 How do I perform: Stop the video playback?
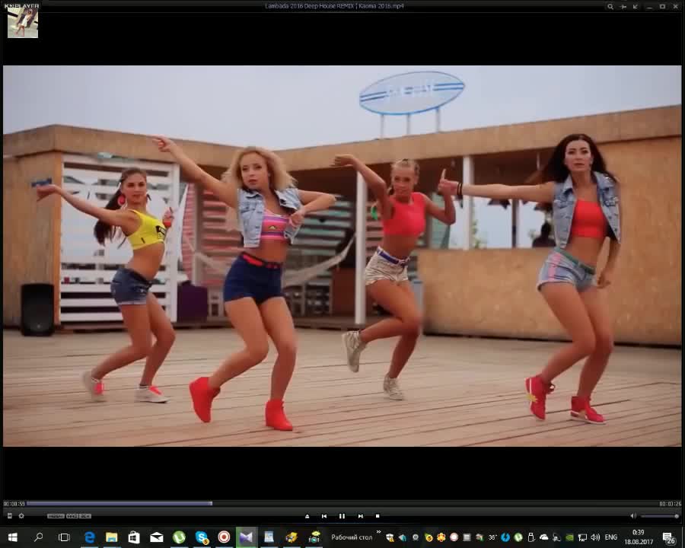coord(378,516)
